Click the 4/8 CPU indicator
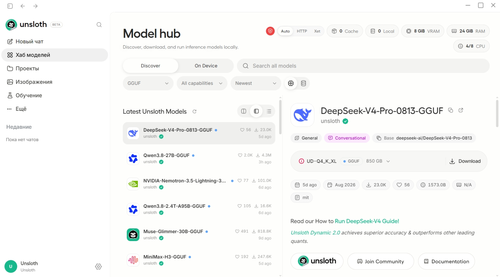 pyautogui.click(x=472, y=46)
